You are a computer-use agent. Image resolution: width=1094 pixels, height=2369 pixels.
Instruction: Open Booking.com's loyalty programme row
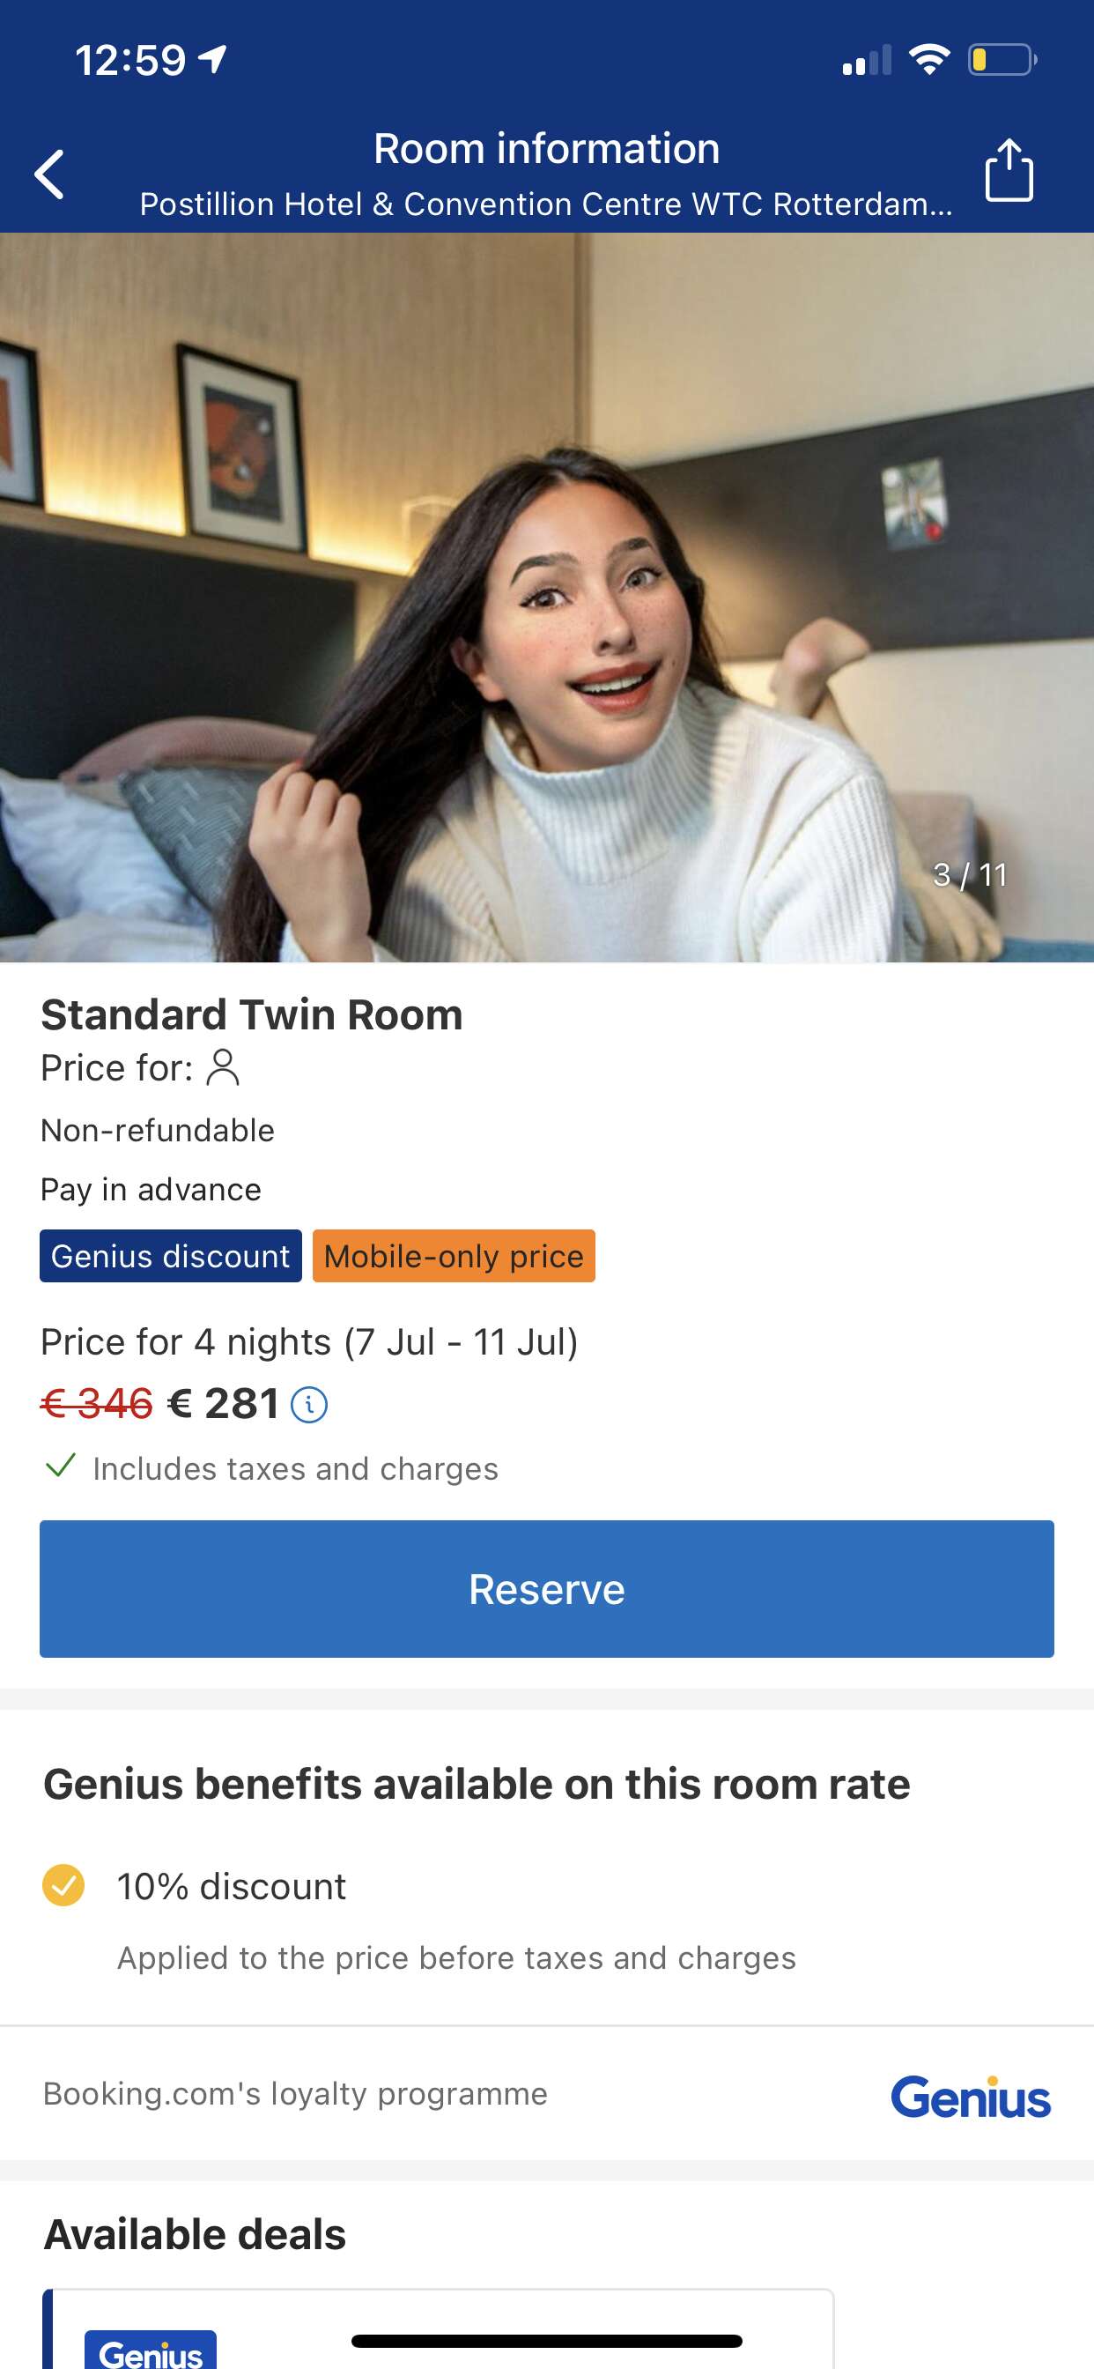click(547, 2094)
